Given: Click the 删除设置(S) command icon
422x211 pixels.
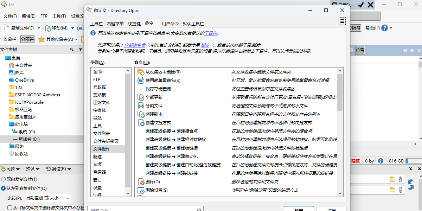Looking at the screenshot, I should click(x=141, y=190).
